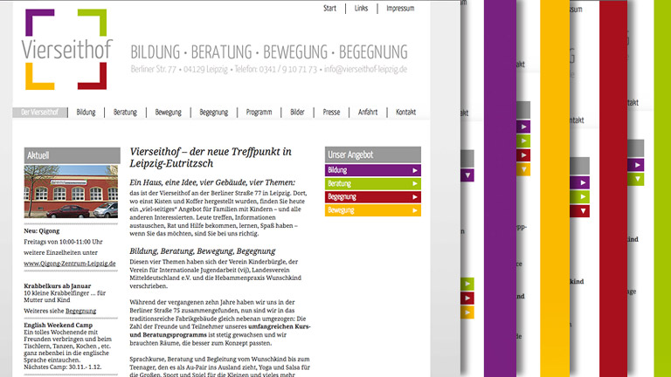This screenshot has height=377, width=671.
Task: Click the headline 'Vierseithof – der neue Treffpunkt'
Action: click(211, 157)
